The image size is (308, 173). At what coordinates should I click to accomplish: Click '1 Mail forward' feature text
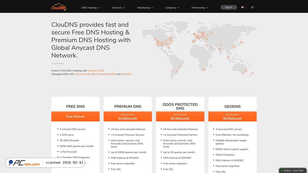[x=68, y=152]
